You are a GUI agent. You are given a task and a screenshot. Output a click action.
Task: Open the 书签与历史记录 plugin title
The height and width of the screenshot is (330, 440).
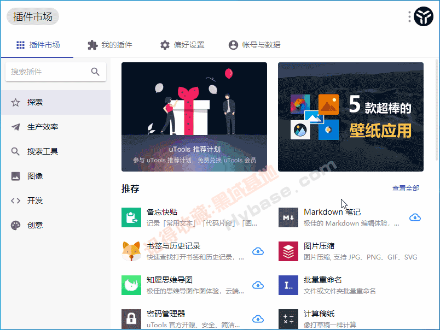click(173, 246)
